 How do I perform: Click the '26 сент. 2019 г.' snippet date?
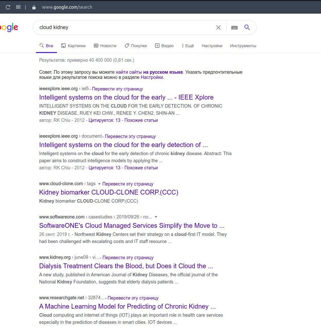coord(55,234)
